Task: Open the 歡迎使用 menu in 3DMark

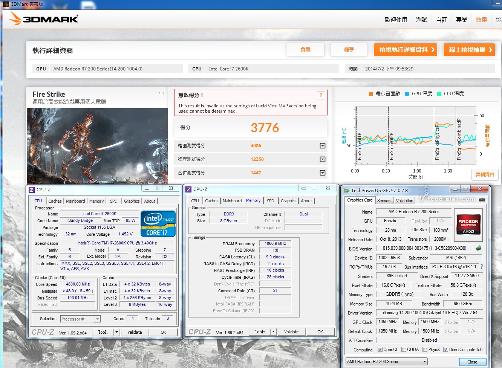Action: 396,20
